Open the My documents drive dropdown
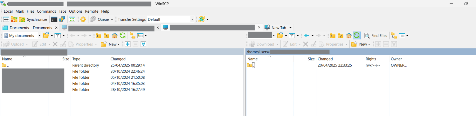This screenshot has height=116, width=476. point(39,36)
